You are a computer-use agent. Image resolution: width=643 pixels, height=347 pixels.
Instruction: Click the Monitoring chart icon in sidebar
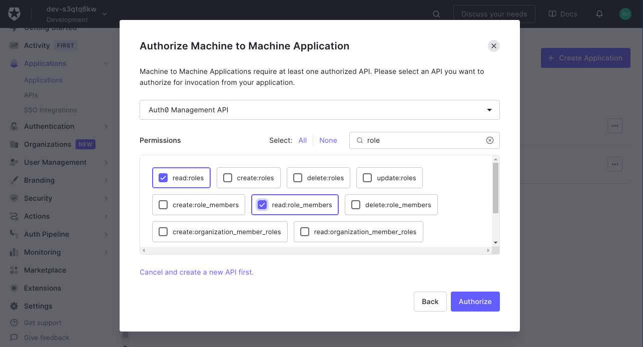(13, 252)
